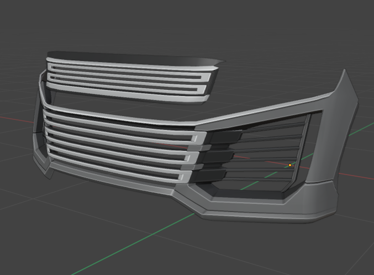Click the orange object origin dot

point(290,165)
